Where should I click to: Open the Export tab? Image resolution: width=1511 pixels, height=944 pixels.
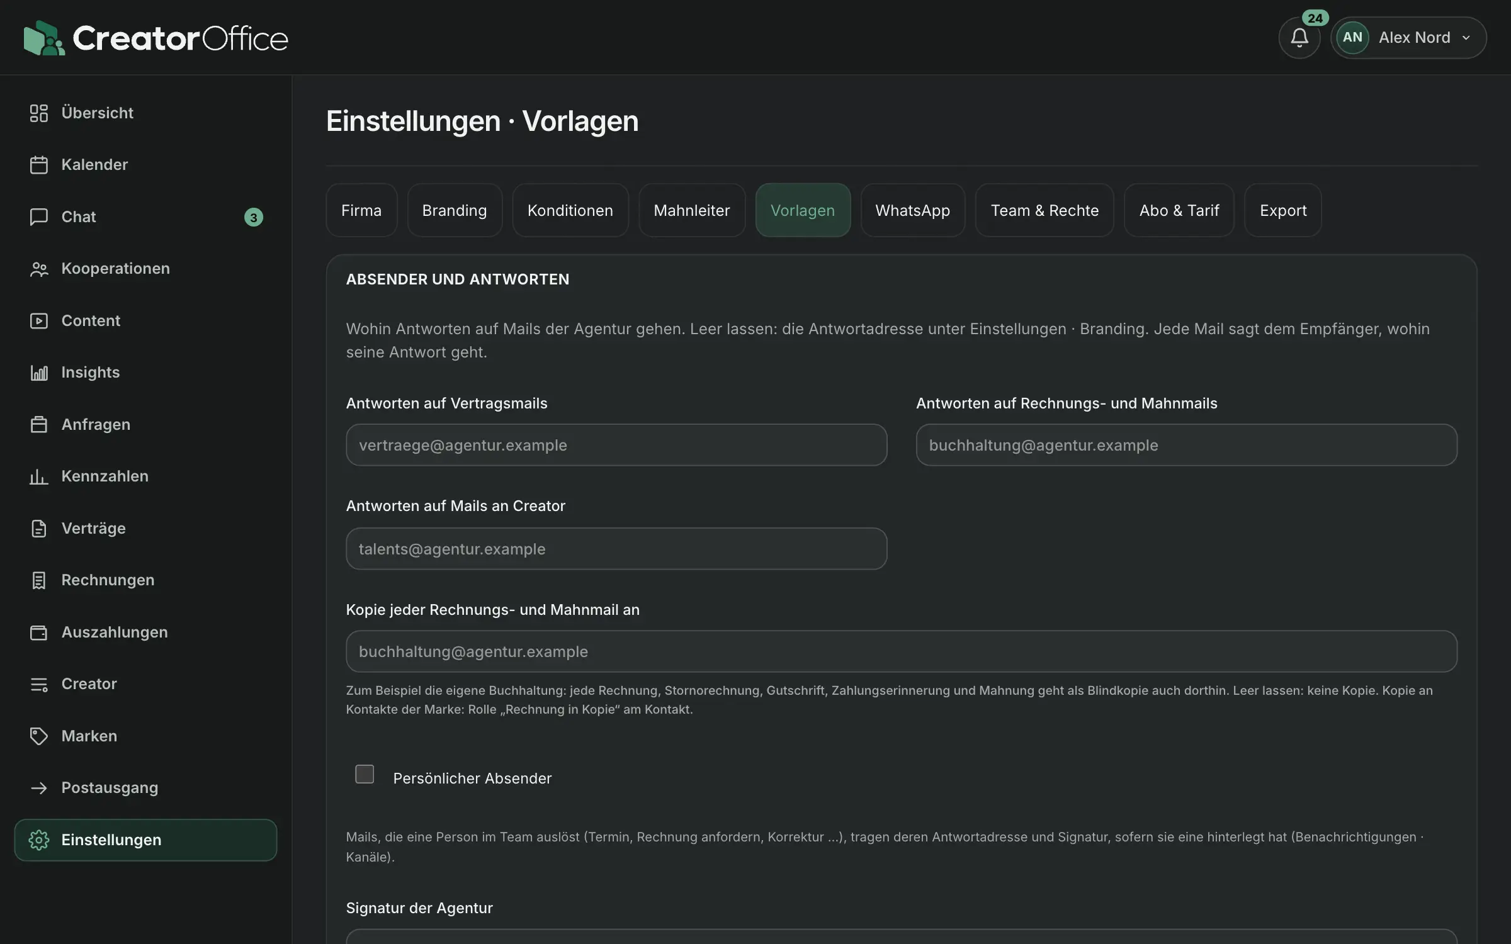point(1283,210)
